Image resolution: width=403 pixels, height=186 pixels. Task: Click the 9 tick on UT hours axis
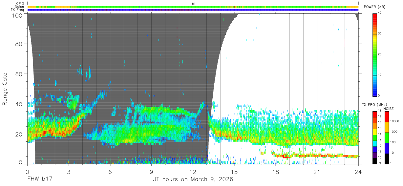click(x=152, y=172)
